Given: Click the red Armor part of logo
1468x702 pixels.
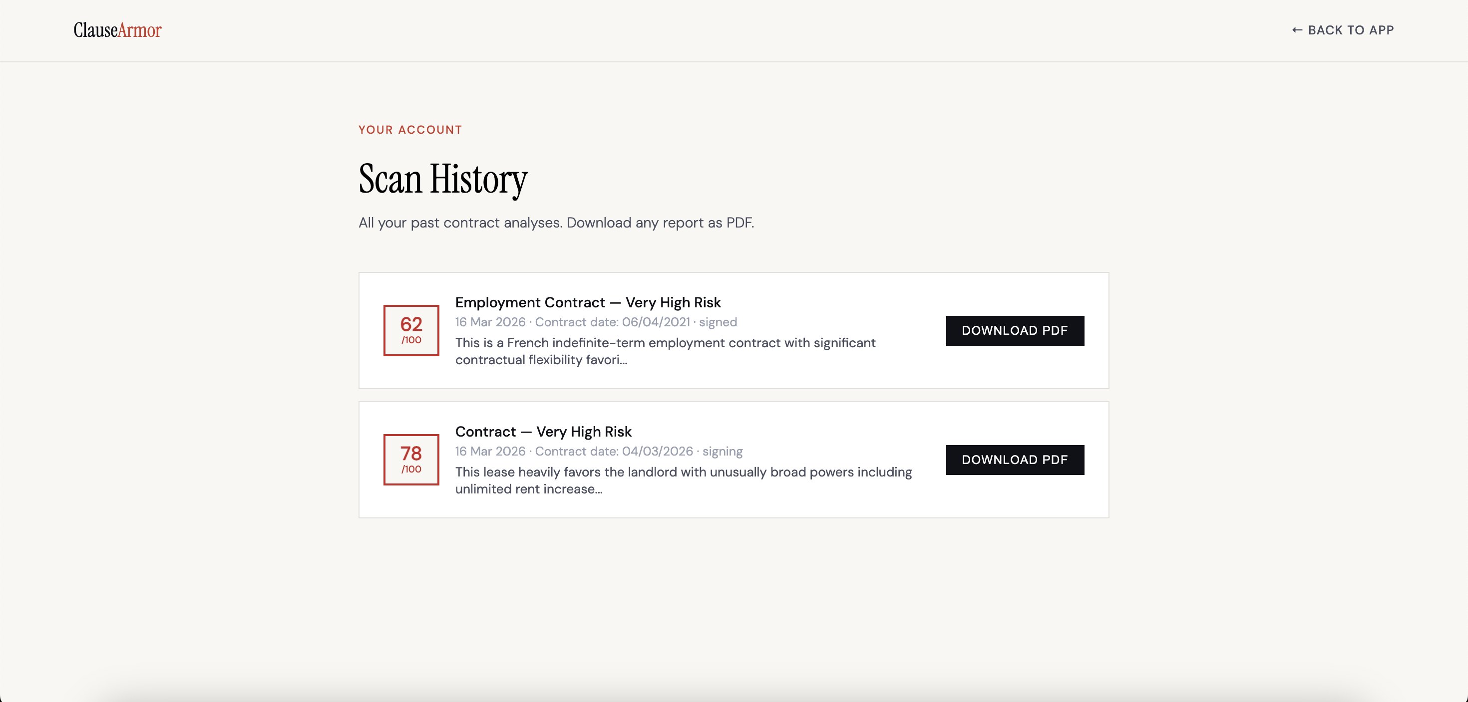Looking at the screenshot, I should 140,30.
